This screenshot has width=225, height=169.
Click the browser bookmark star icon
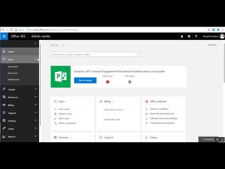point(209,30)
